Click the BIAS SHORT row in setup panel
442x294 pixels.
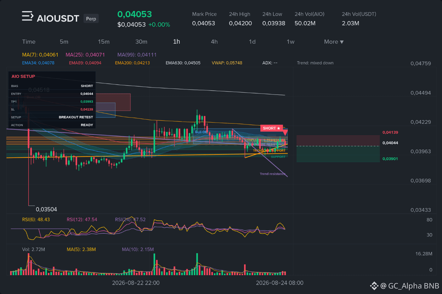coord(52,86)
